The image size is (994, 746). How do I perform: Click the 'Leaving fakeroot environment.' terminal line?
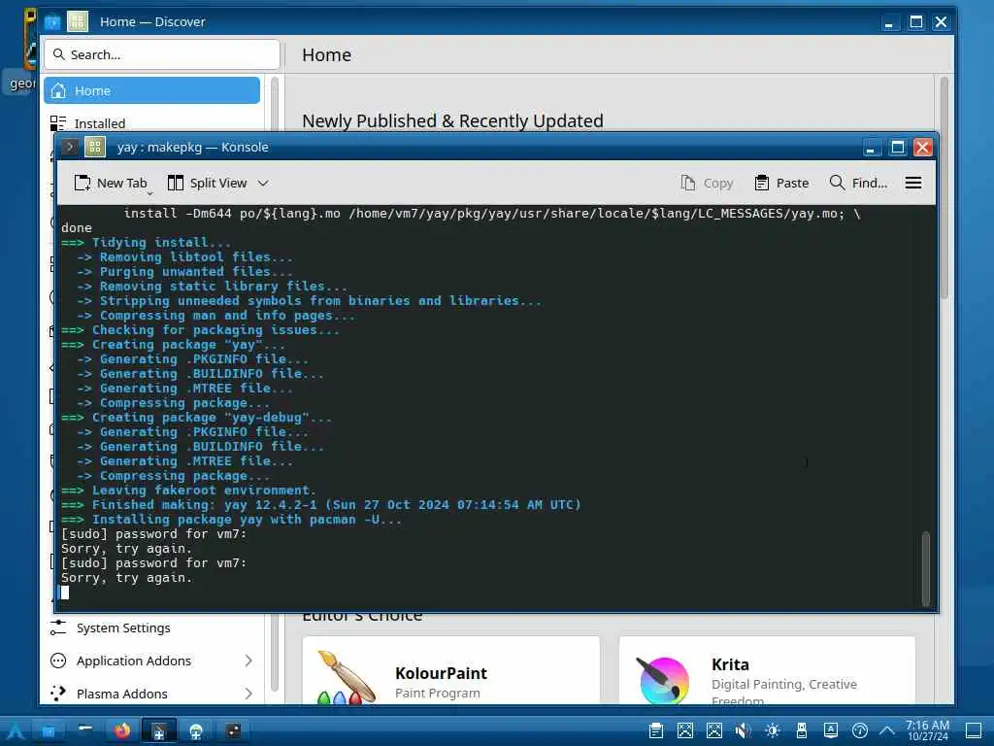pyautogui.click(x=188, y=491)
